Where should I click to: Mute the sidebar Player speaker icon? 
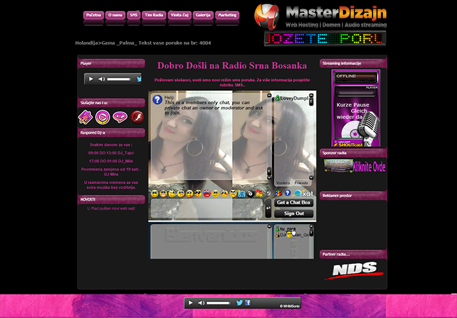101,79
